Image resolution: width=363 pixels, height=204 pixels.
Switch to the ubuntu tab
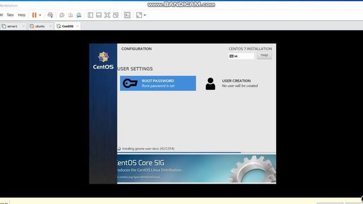pyautogui.click(x=40, y=27)
